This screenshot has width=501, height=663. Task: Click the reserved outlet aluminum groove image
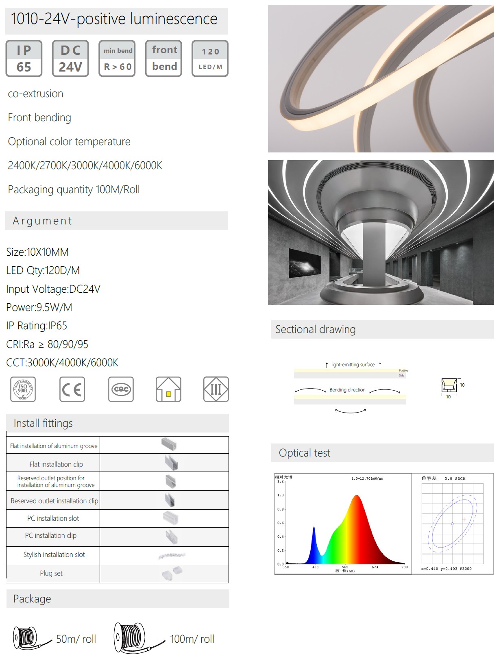[x=170, y=481]
